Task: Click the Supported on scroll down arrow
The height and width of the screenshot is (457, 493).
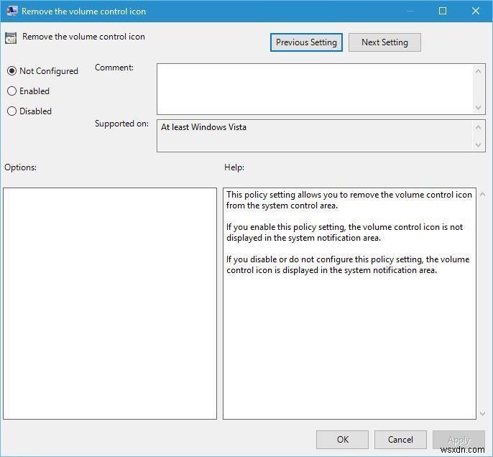Action: [478, 145]
